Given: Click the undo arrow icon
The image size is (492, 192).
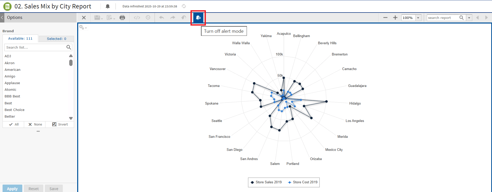Looking at the screenshot, I should (162, 18).
